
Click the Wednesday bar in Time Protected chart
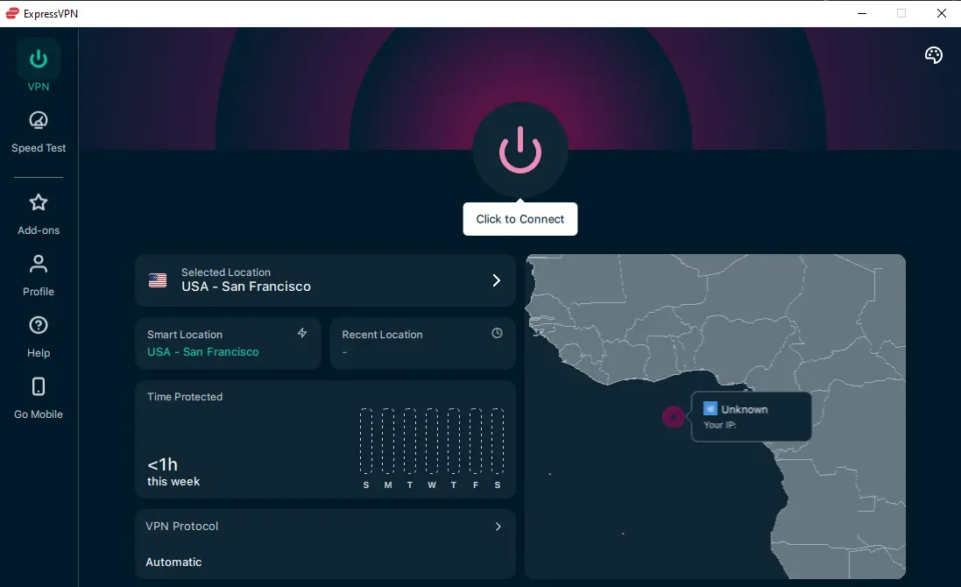[x=432, y=441]
